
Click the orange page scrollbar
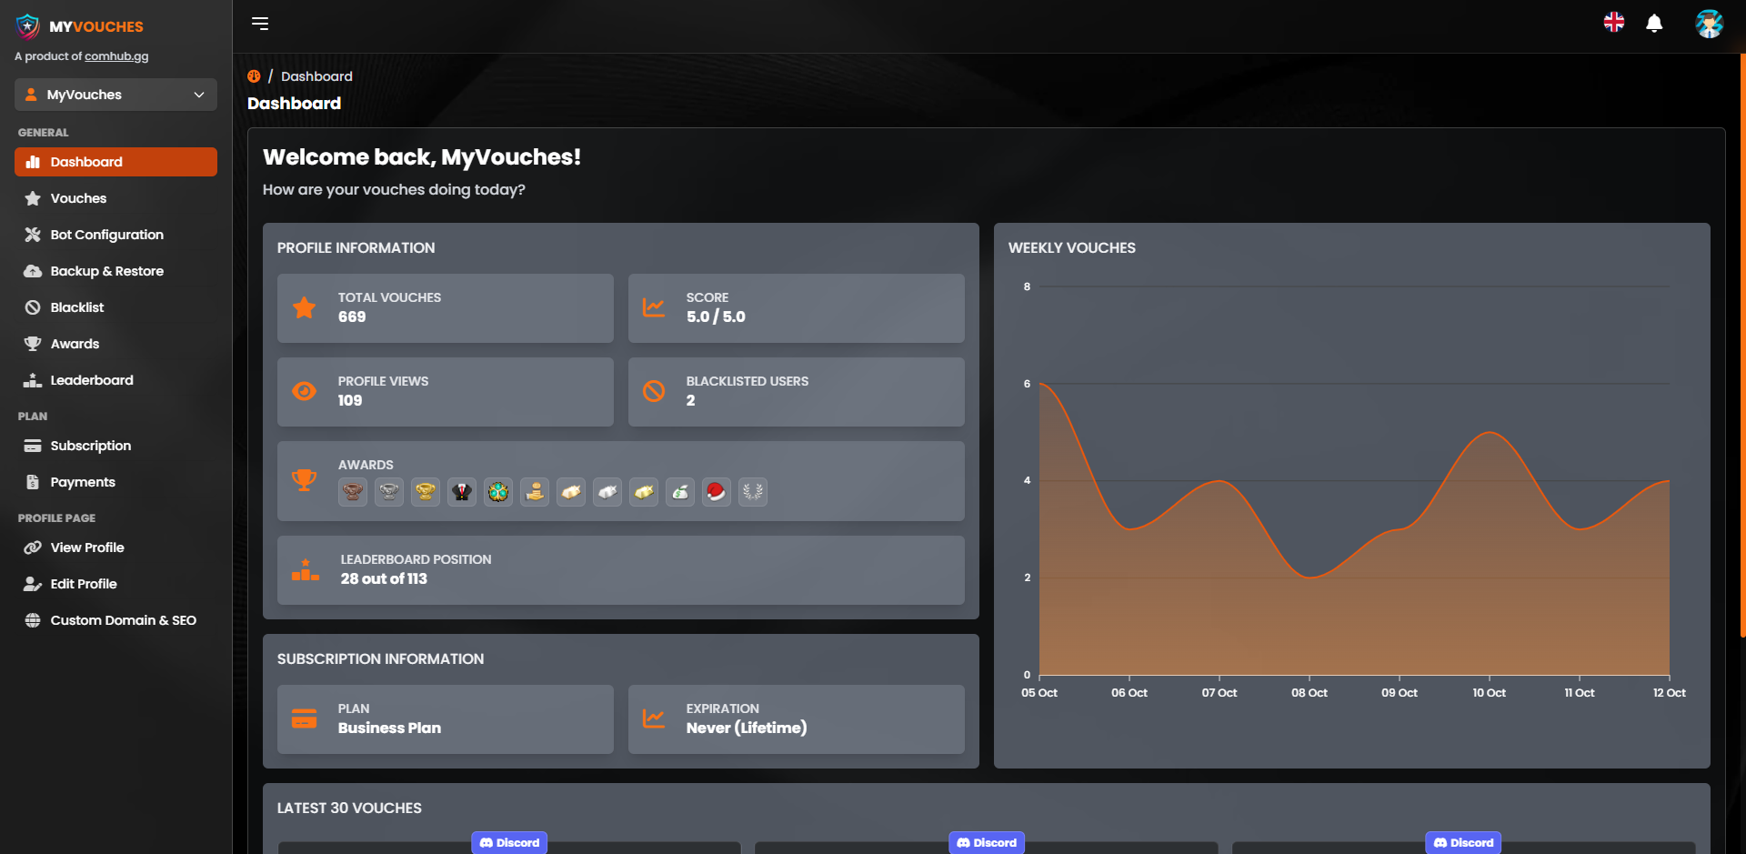tap(1741, 346)
